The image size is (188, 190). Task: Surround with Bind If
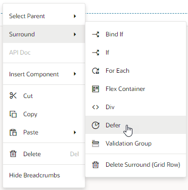click(136, 34)
